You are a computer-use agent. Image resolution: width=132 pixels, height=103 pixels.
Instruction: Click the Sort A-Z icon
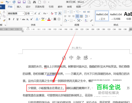pyautogui.click(x=86, y=21)
